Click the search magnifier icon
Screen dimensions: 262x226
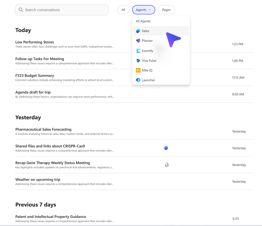pos(21,10)
